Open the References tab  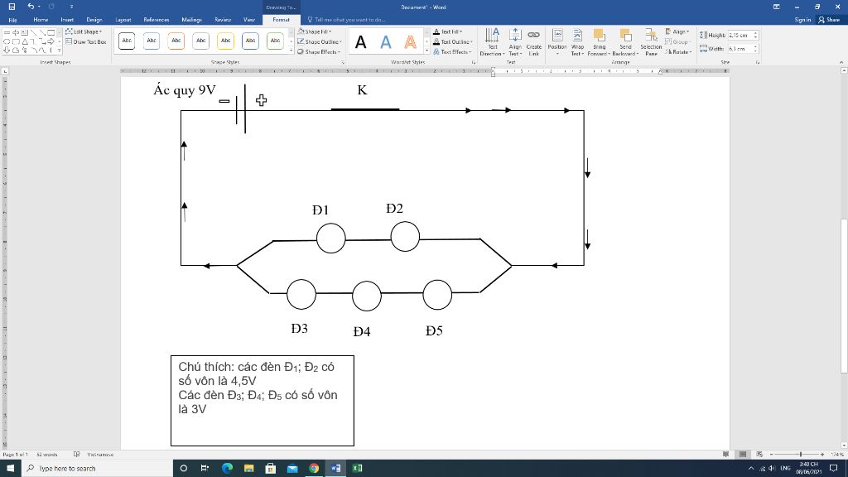pos(157,20)
